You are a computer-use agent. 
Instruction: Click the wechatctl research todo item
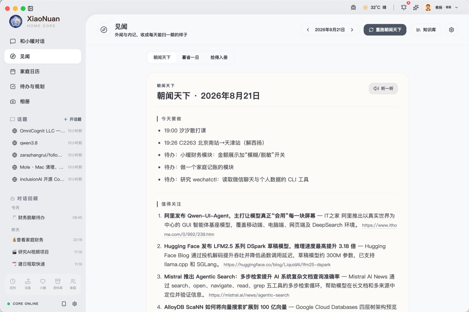236,179
